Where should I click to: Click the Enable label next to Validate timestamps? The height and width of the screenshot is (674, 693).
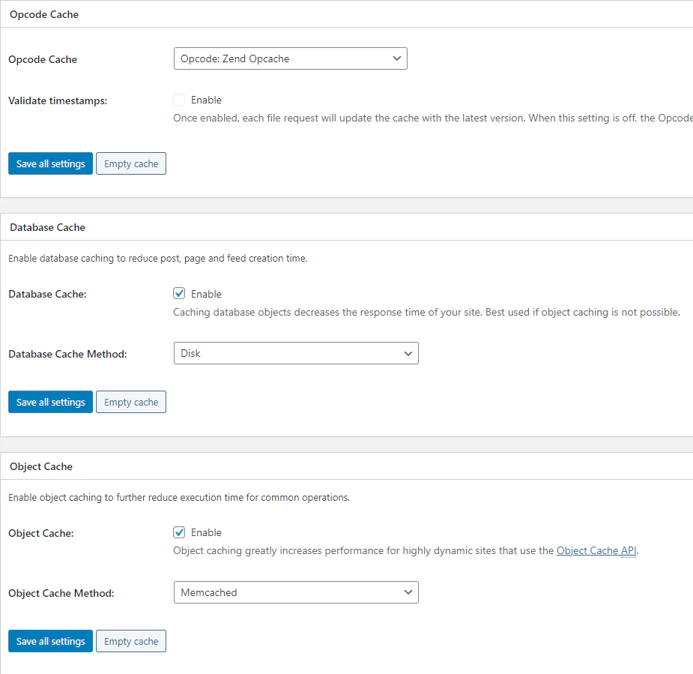pos(206,100)
